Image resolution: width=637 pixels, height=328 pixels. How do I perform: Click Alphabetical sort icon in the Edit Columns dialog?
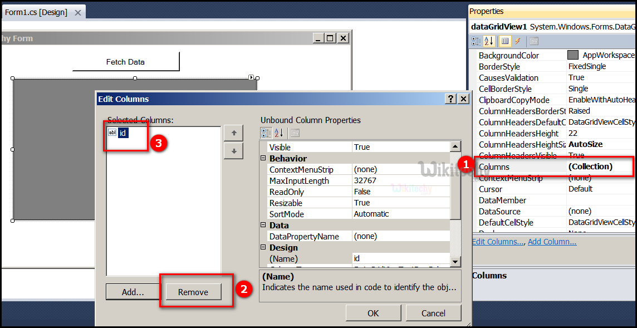pyautogui.click(x=279, y=133)
